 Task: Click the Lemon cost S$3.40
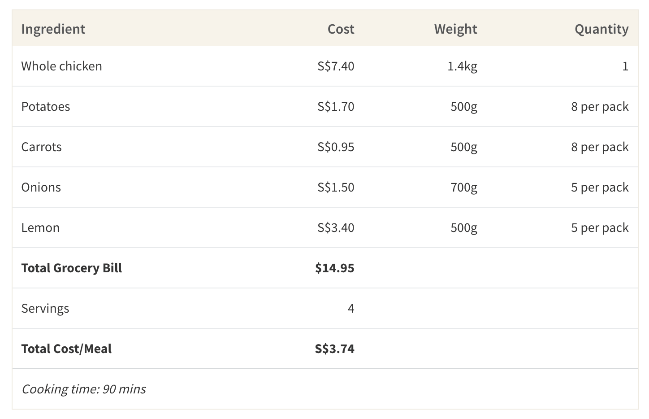coord(336,228)
